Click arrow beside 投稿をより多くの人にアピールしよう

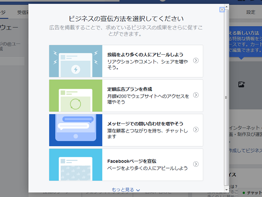[196, 60]
